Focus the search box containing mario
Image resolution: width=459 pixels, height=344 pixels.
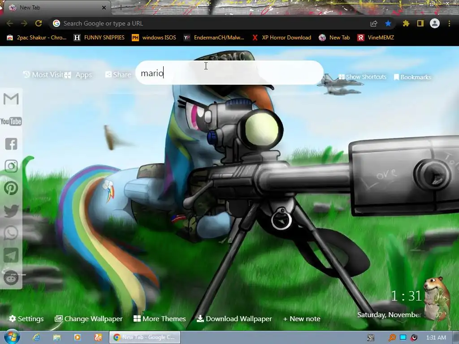pos(229,73)
